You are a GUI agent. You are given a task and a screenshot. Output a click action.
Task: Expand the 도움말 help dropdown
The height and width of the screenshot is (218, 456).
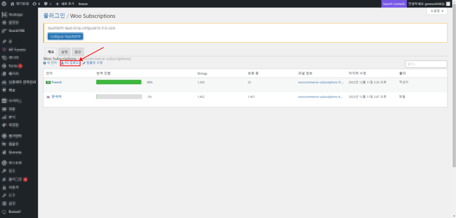(x=437, y=11)
